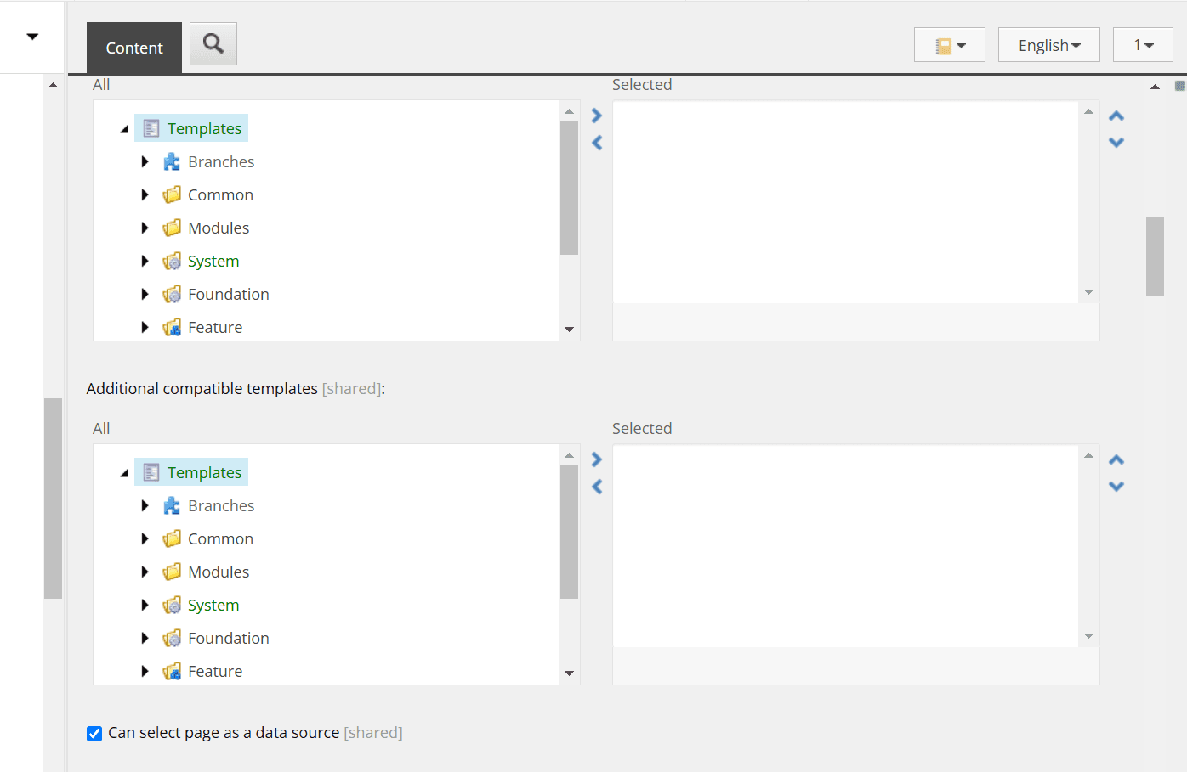
Task: Expand the Branches node in the upper tree
Action: pyautogui.click(x=145, y=162)
